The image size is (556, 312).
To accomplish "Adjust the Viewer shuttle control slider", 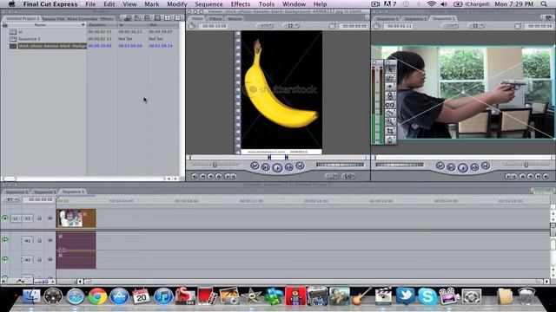I will [x=215, y=165].
